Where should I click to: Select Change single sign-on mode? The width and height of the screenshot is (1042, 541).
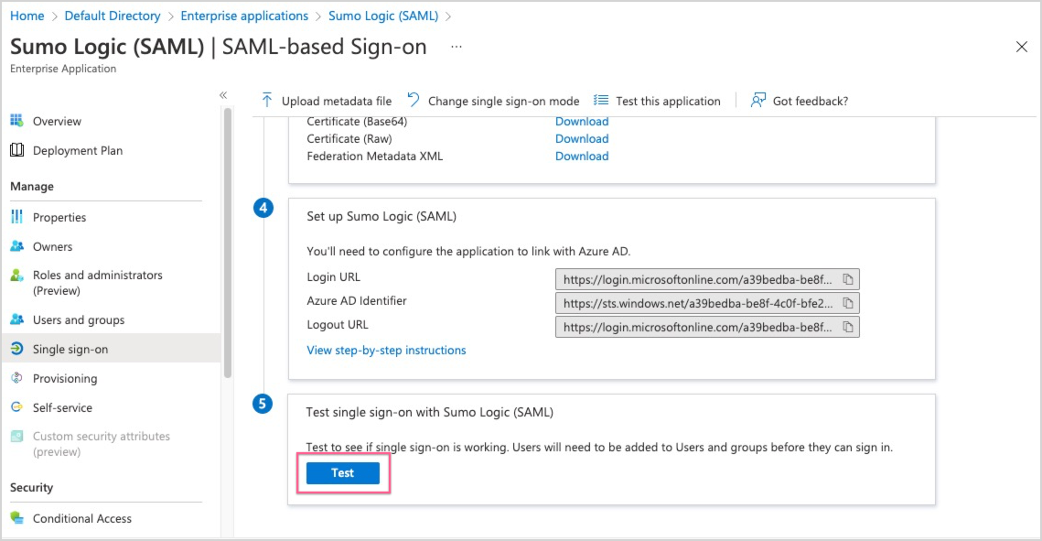494,101
